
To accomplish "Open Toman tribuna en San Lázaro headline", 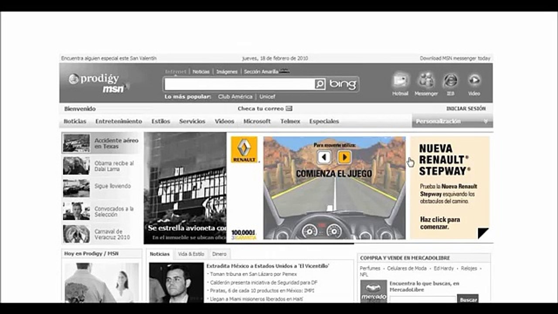I will [253, 274].
